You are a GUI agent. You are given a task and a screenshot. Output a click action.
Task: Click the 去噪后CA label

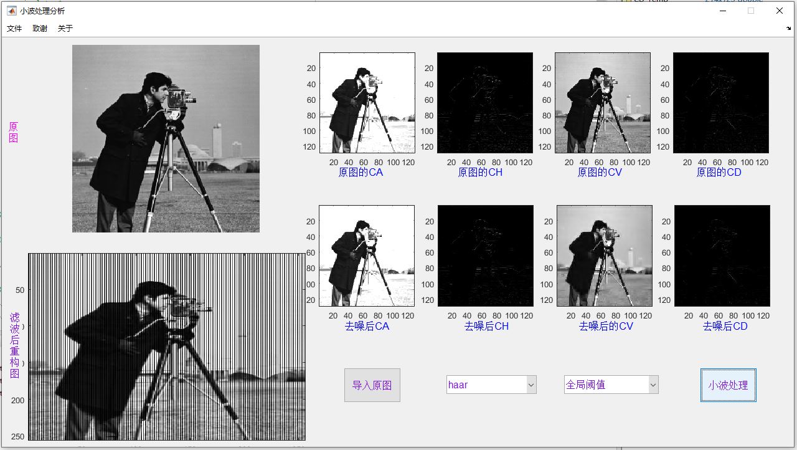[367, 326]
